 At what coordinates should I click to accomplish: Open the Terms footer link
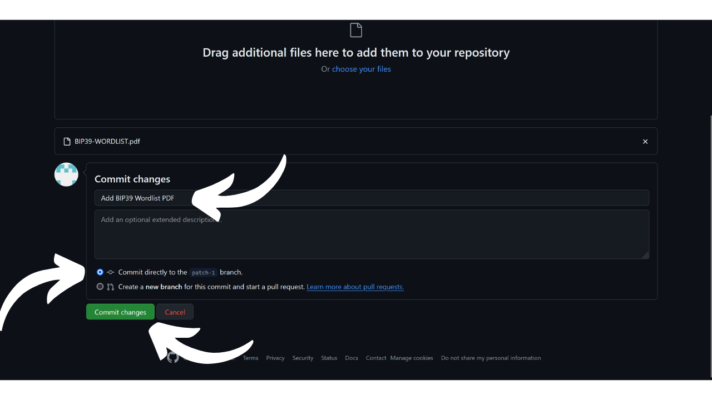pyautogui.click(x=250, y=358)
